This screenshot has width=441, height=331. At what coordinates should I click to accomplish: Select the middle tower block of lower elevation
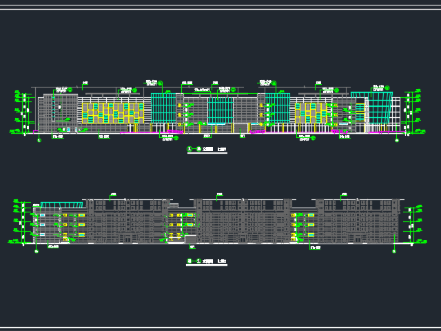coord(241,221)
